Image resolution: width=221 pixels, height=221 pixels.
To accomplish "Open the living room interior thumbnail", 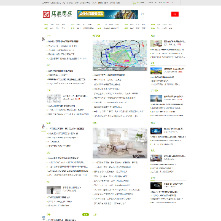I will pyautogui.click(x=156, y=158).
